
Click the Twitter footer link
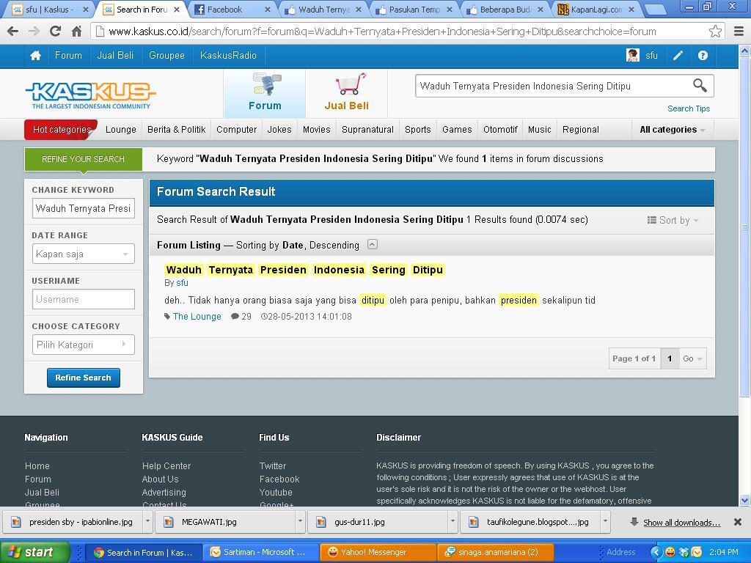pos(273,466)
